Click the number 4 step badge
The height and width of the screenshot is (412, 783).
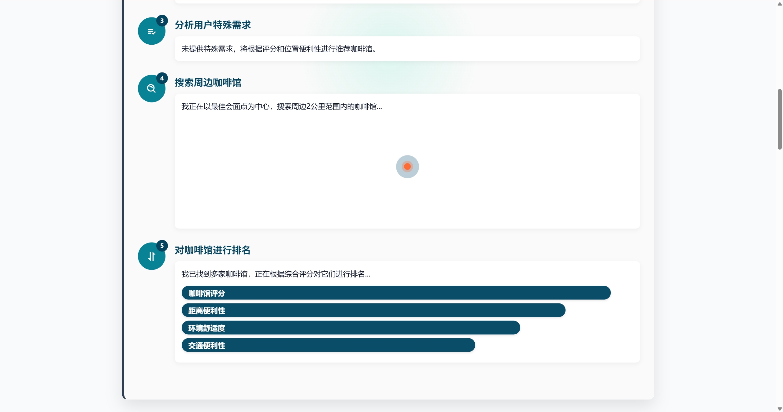162,78
